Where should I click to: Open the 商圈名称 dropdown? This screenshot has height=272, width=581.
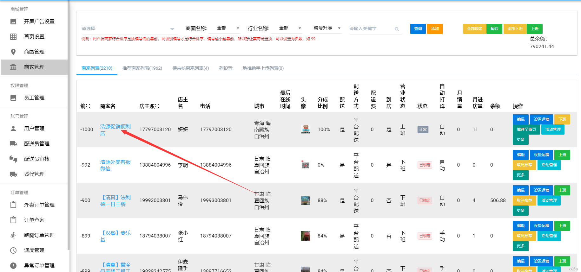[x=228, y=28]
